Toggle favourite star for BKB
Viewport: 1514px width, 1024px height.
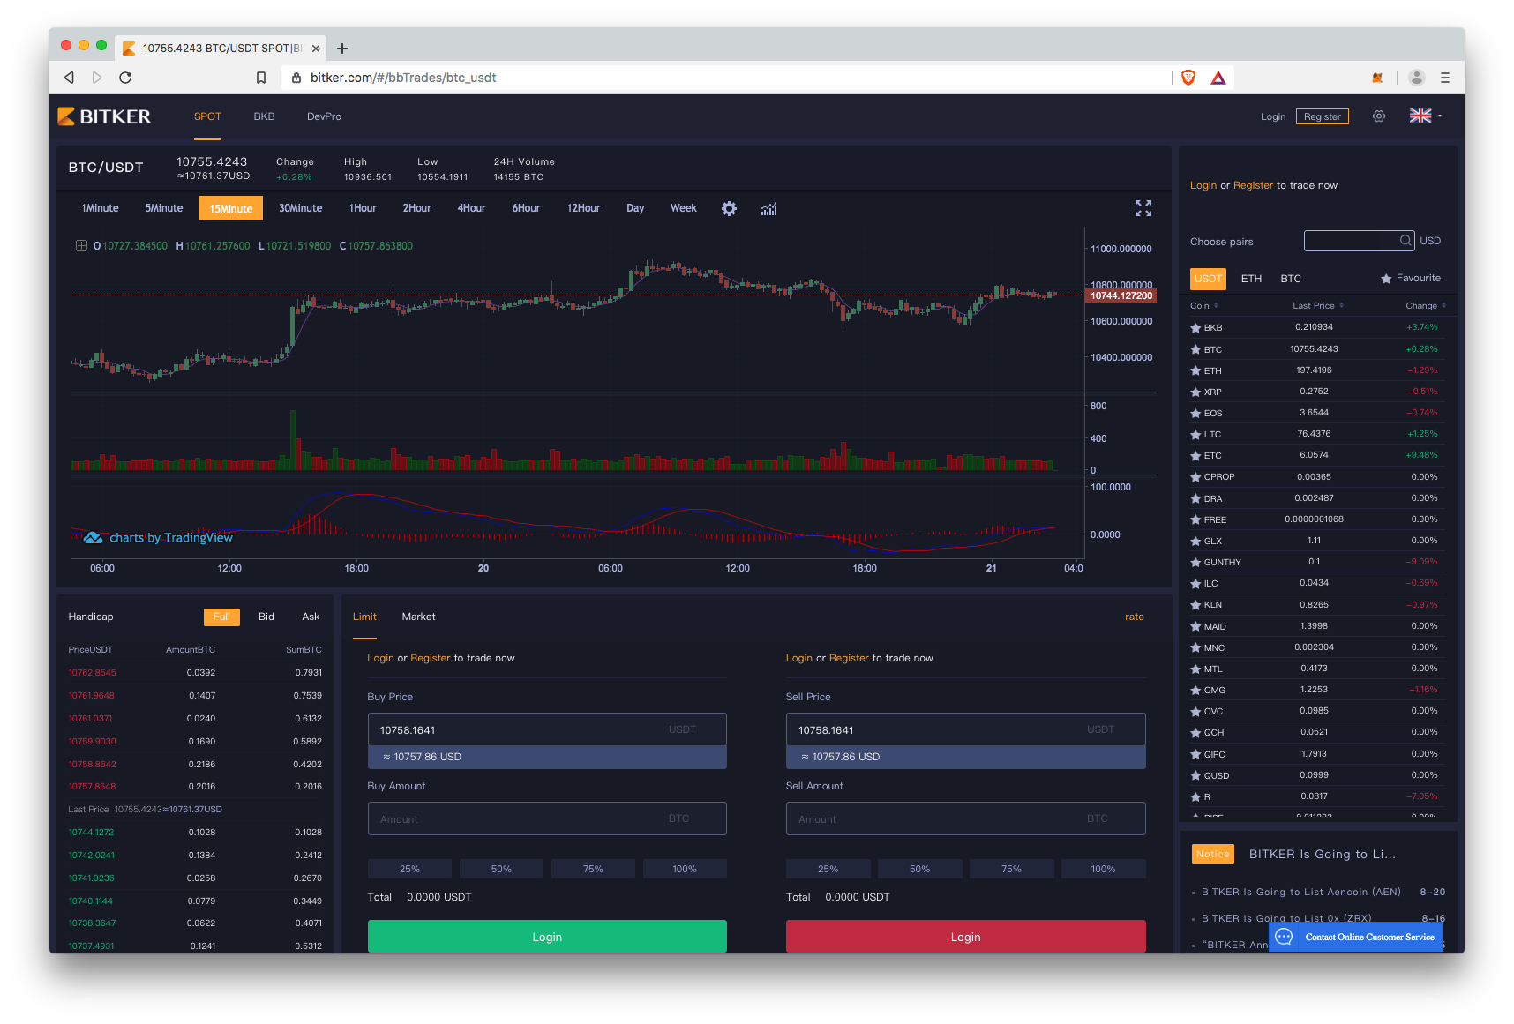pyautogui.click(x=1195, y=327)
